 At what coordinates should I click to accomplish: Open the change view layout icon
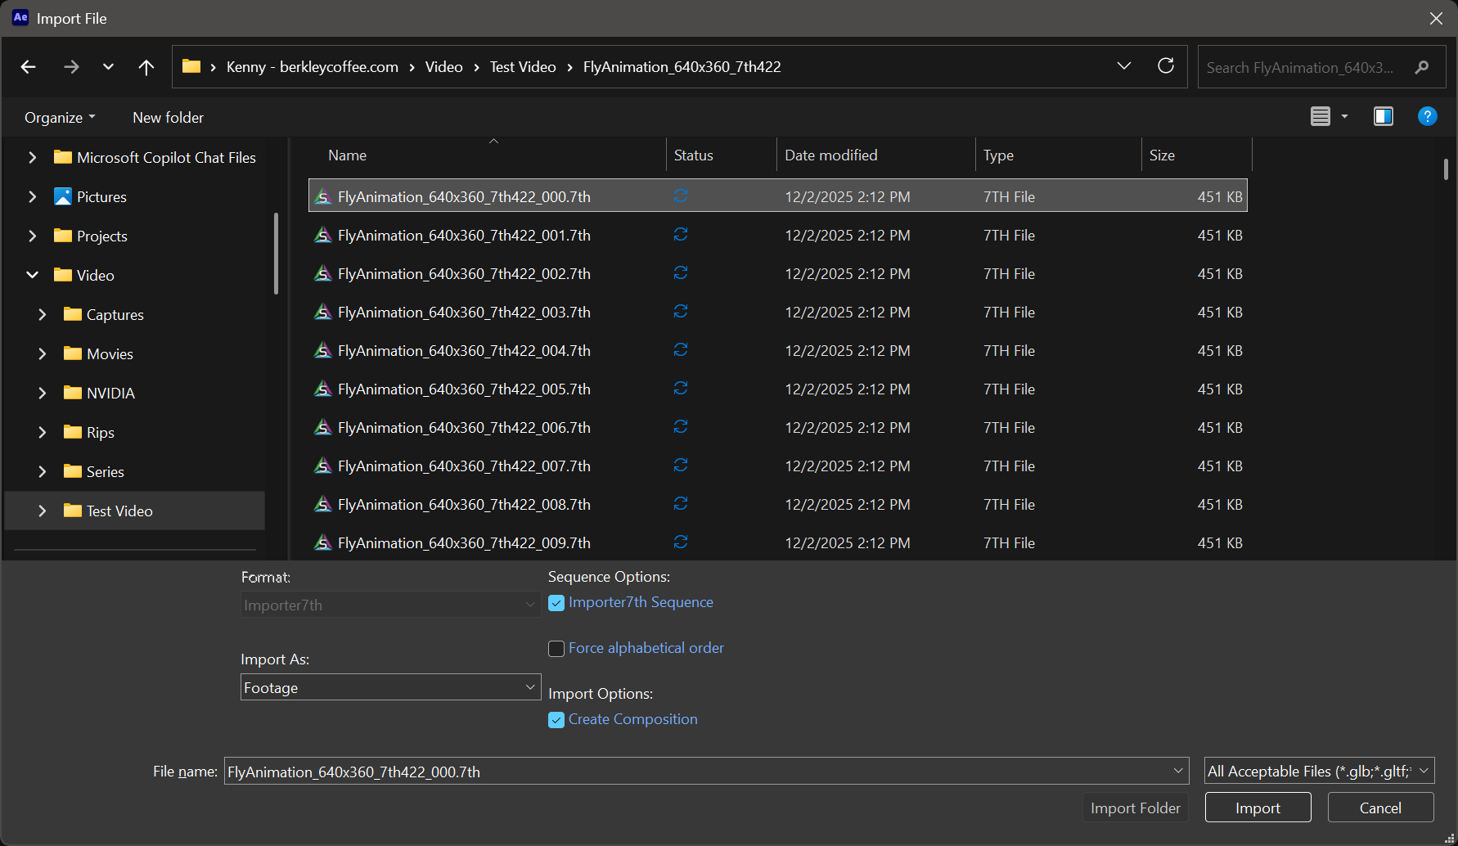coord(1321,117)
